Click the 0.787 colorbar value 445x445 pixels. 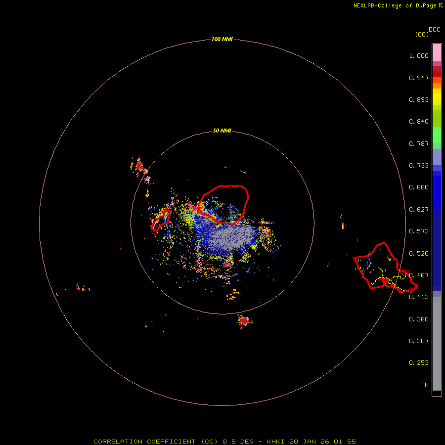pyautogui.click(x=419, y=143)
